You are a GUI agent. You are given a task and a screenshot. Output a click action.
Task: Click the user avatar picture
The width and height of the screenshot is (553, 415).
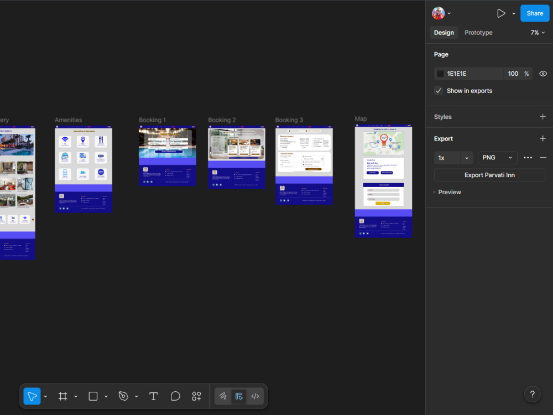click(x=439, y=13)
